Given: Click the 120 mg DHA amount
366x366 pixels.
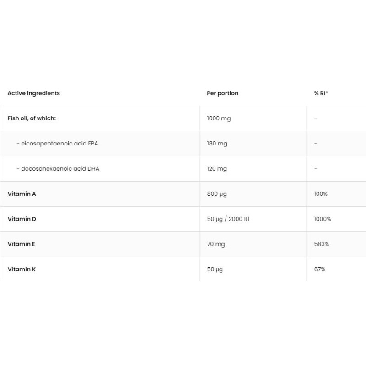Looking at the screenshot, I should point(217,169).
